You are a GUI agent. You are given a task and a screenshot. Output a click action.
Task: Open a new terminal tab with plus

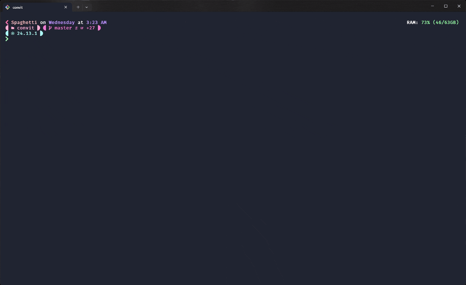78,7
